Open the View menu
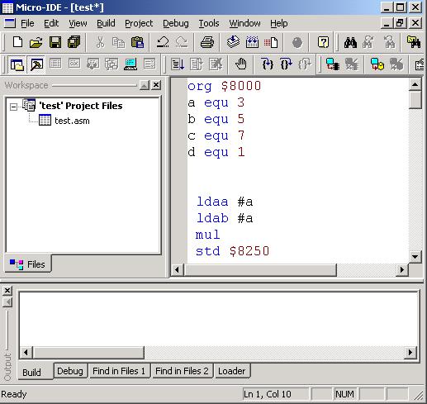 pos(78,23)
